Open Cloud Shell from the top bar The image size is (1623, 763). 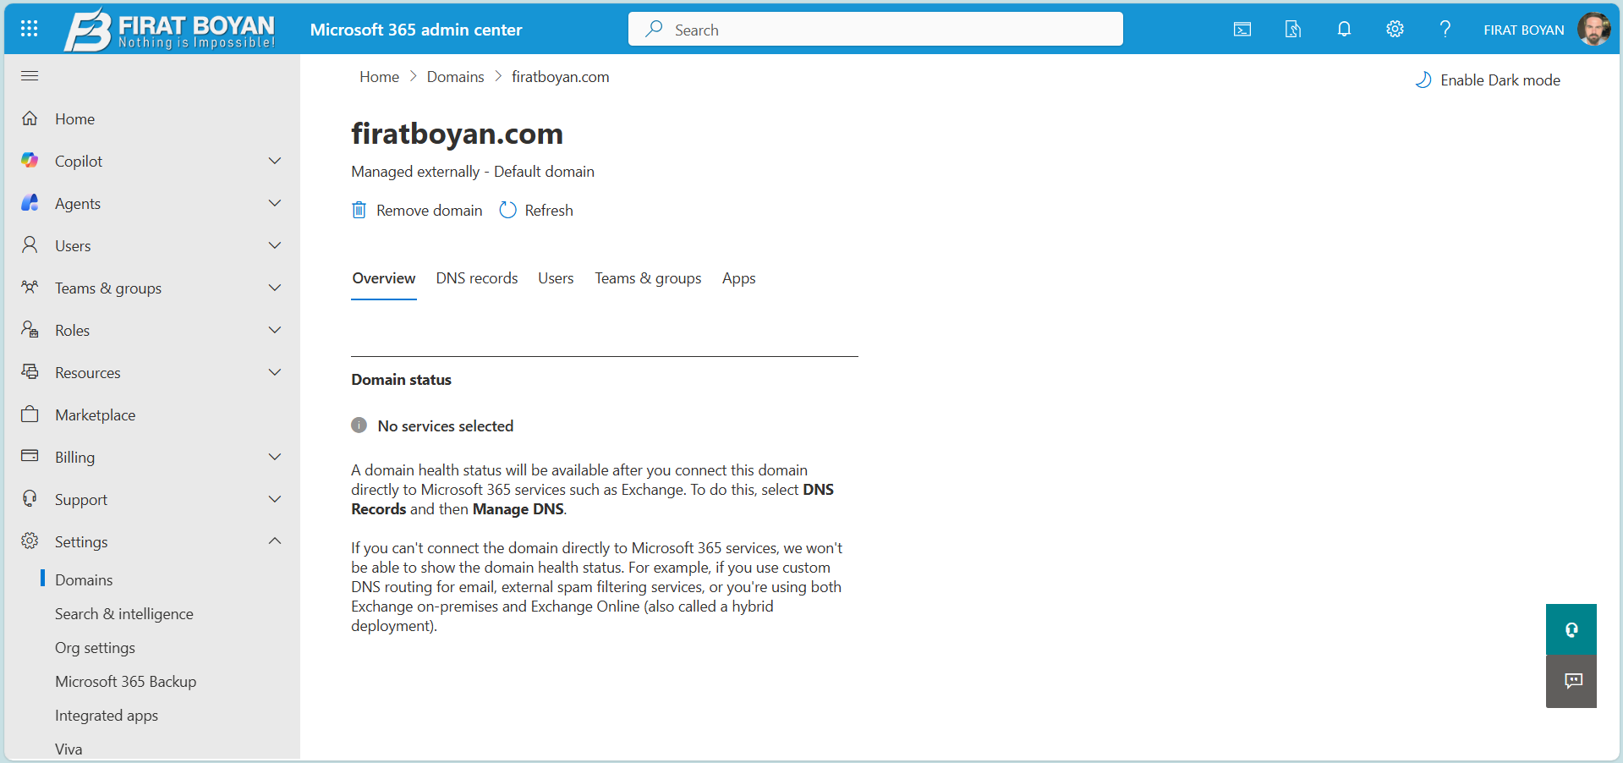[x=1242, y=28]
